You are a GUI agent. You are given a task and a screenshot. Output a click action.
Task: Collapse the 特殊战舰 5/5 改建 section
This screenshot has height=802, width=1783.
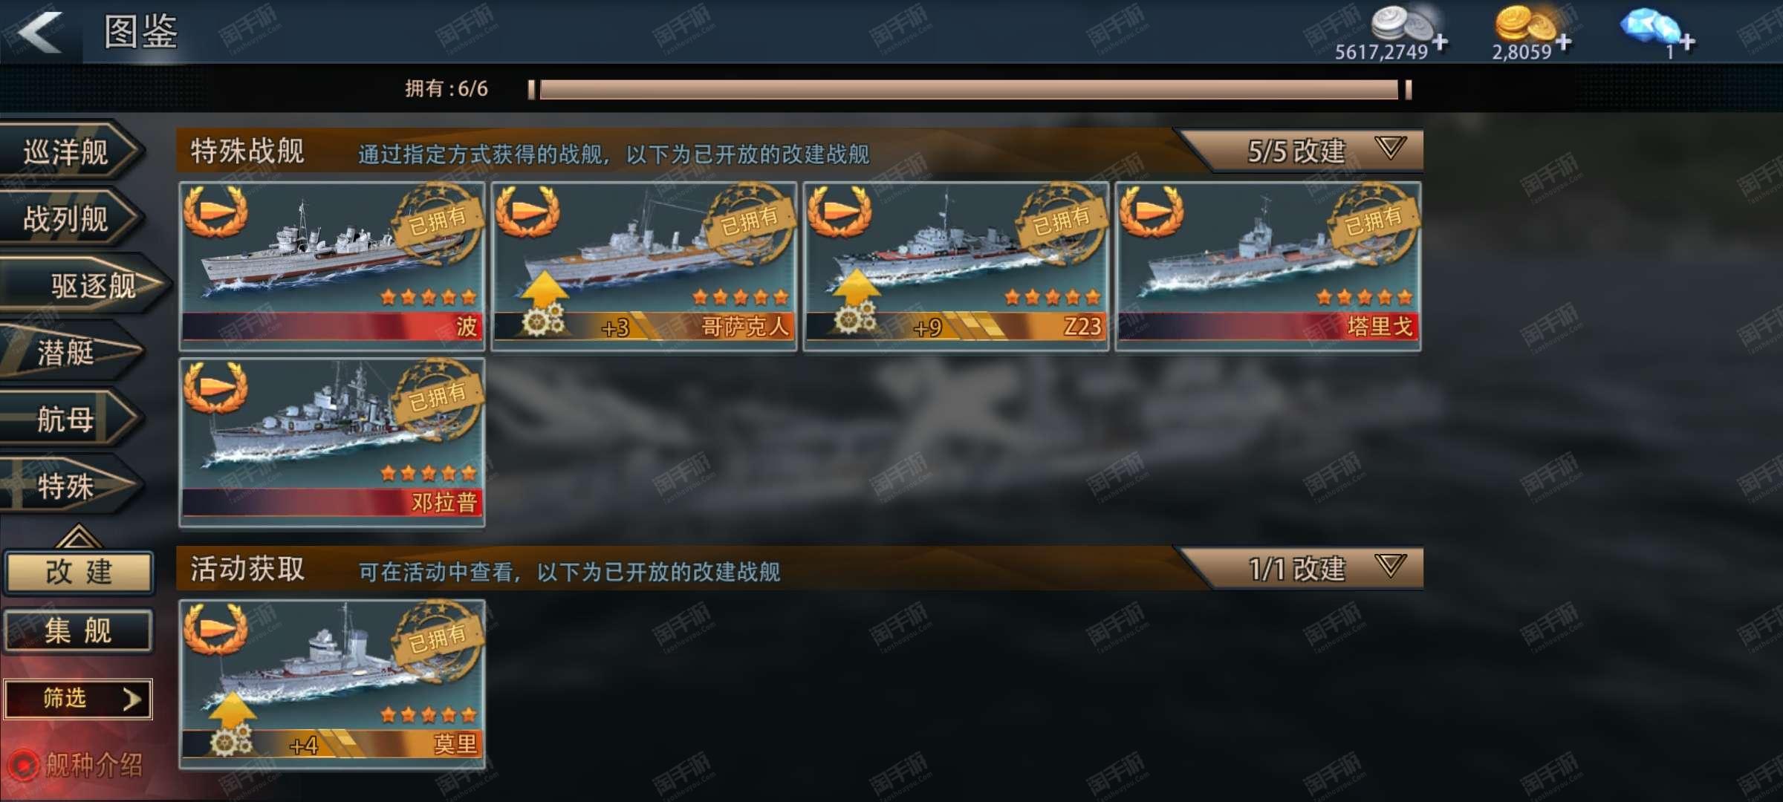pos(1389,148)
